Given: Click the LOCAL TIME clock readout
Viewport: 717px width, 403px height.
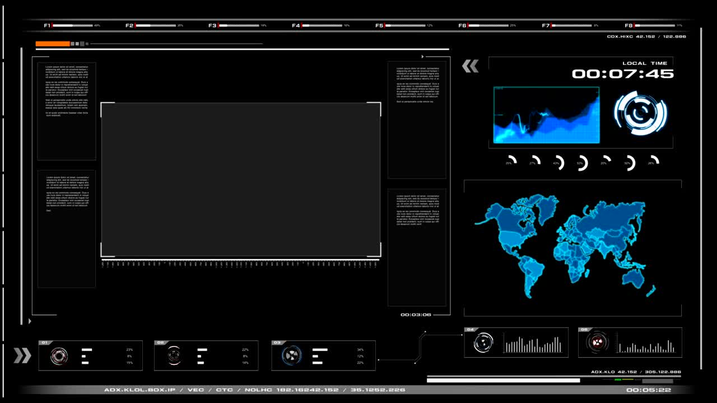Looking at the screenshot, I should (622, 74).
